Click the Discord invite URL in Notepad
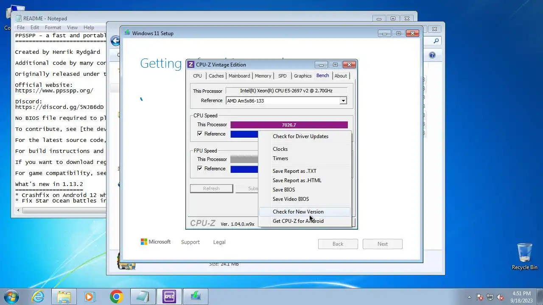Viewport: 543px width, 305px height. pos(59,107)
